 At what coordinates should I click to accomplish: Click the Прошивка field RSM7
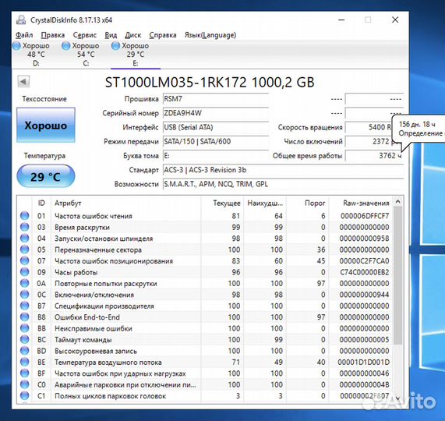coord(216,99)
